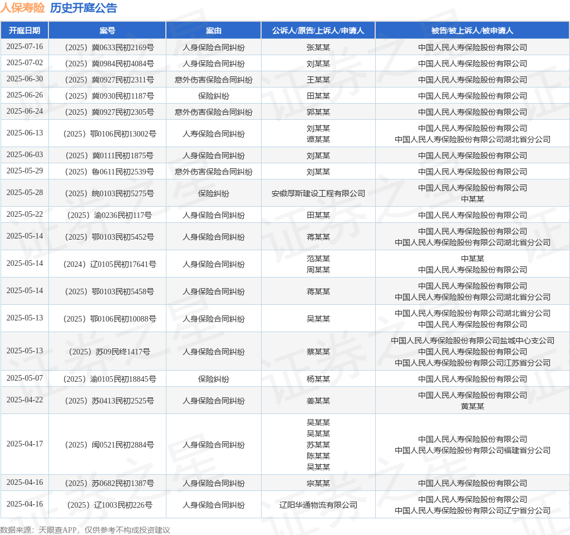Select date cell 2025-05-29

[24, 171]
